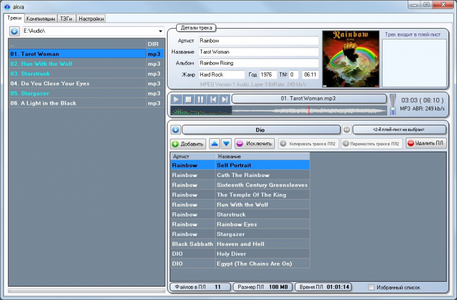Open the ТЭГи tab
Image resolution: width=457 pixels, height=300 pixels.
pos(66,19)
